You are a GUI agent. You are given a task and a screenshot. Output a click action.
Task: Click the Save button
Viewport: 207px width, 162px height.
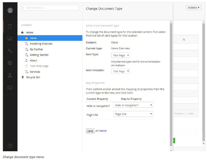point(90,131)
